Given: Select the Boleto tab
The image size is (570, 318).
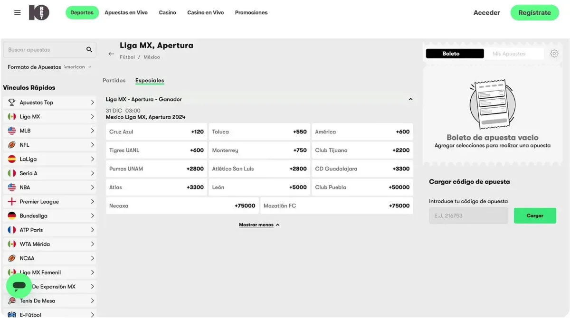Looking at the screenshot, I should (x=455, y=54).
